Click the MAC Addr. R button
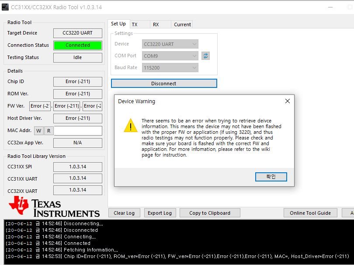354x265 pixels. click(49, 131)
